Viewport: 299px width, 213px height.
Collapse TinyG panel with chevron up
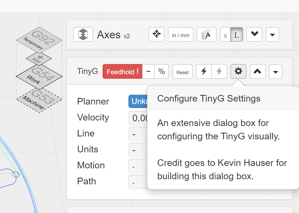tap(258, 72)
